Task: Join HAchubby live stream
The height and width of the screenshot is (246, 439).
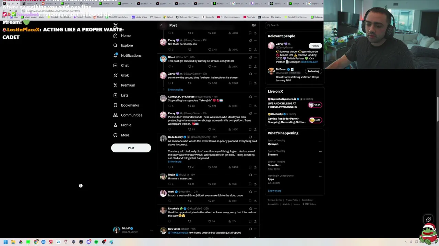Action: (315, 120)
